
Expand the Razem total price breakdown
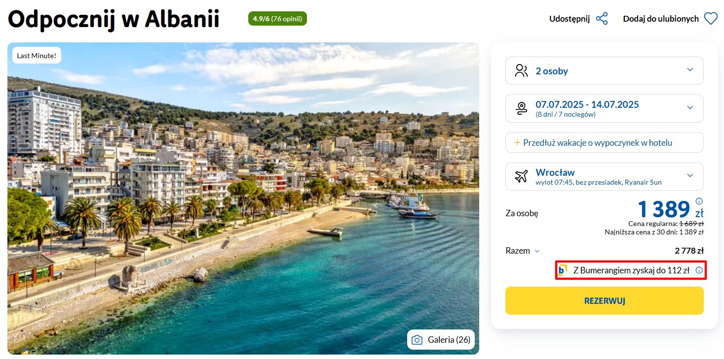(x=537, y=251)
